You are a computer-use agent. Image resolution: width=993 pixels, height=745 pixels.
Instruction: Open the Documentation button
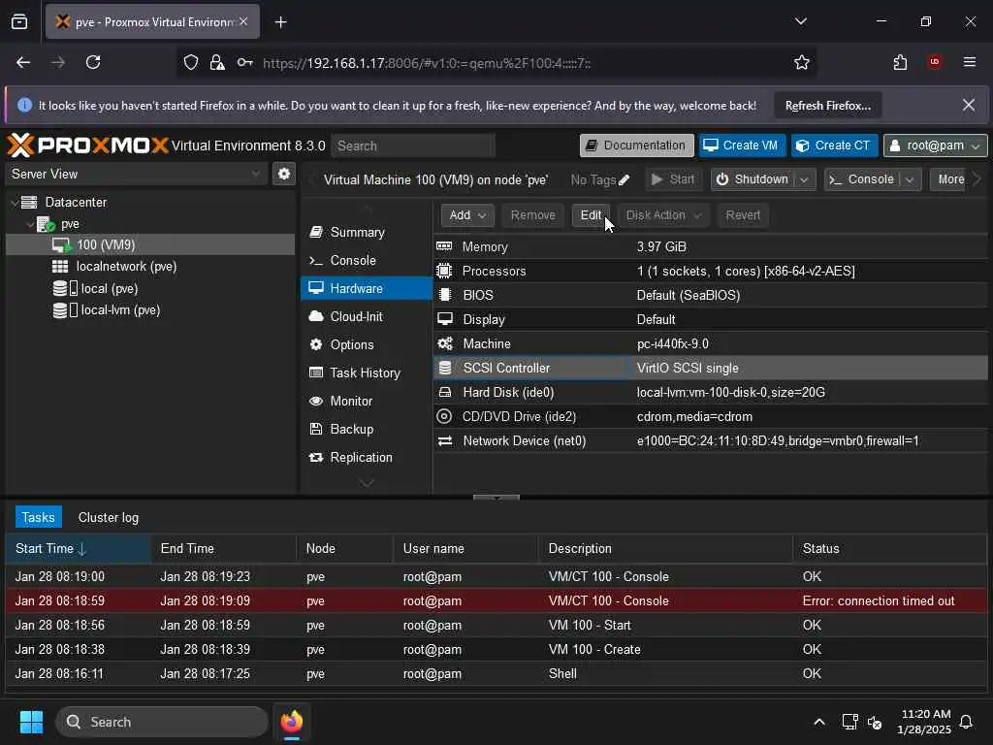click(636, 146)
